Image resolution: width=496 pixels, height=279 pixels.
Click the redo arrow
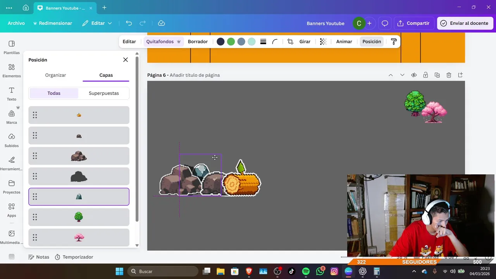coord(143,23)
